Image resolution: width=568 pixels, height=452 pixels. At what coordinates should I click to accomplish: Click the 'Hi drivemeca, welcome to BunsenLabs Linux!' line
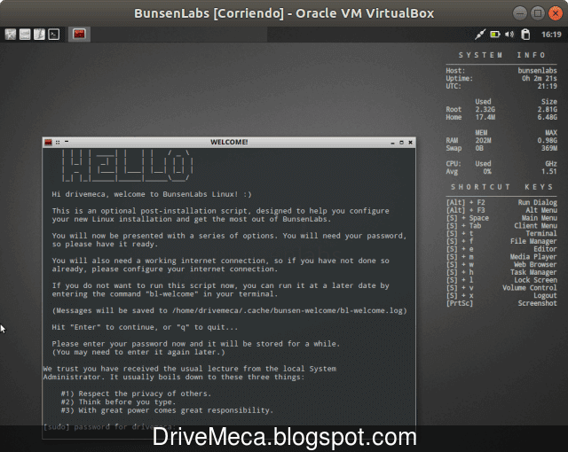tap(152, 194)
